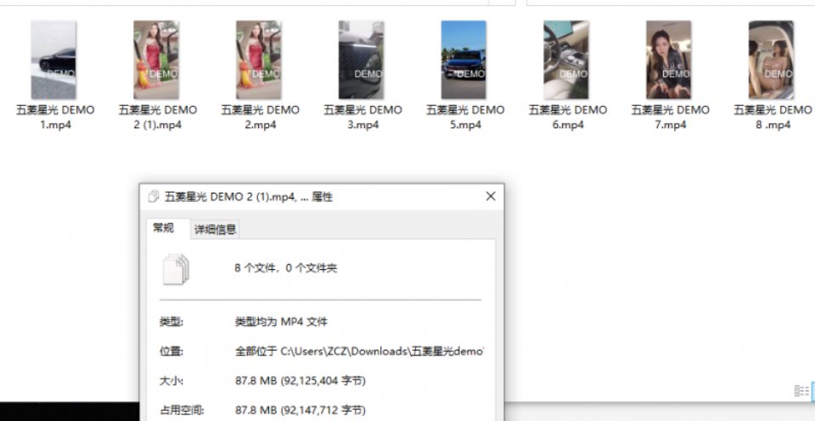Click the file name 五菱星光 DEMO 3.mp4
Viewport: 815px width, 421px height.
pyautogui.click(x=363, y=117)
